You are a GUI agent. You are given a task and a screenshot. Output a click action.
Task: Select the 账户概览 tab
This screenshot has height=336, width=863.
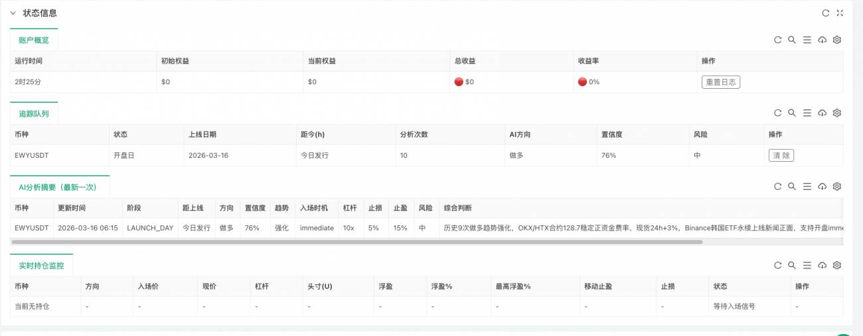pos(34,40)
